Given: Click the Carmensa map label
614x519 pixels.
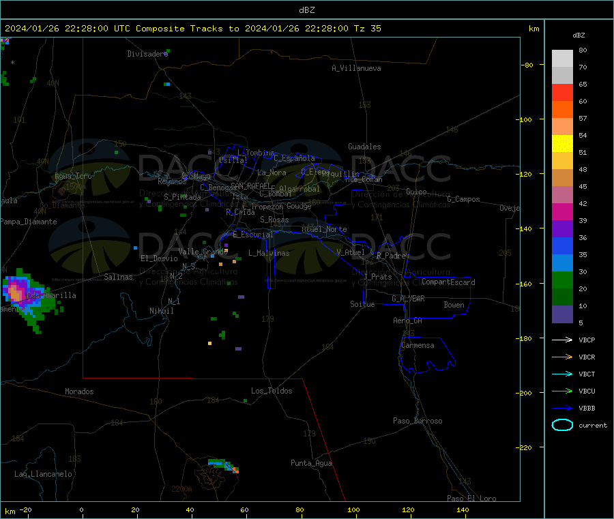Looking at the screenshot, I should [x=418, y=345].
